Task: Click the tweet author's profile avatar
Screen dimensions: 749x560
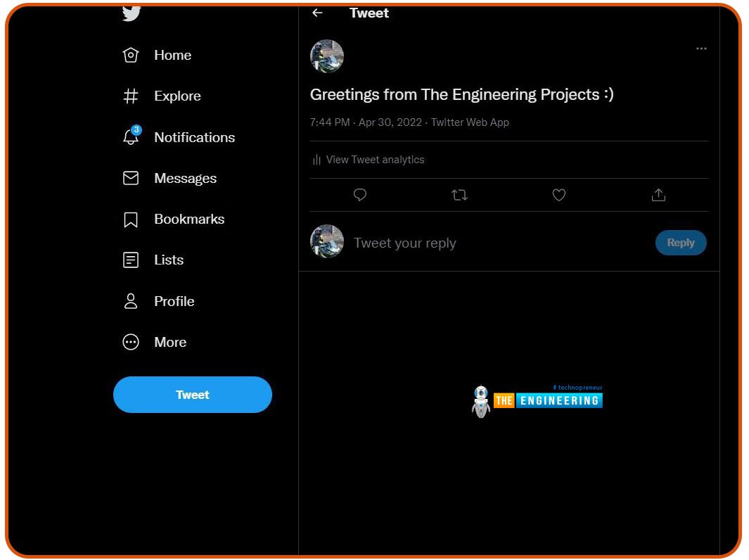Action: point(327,56)
